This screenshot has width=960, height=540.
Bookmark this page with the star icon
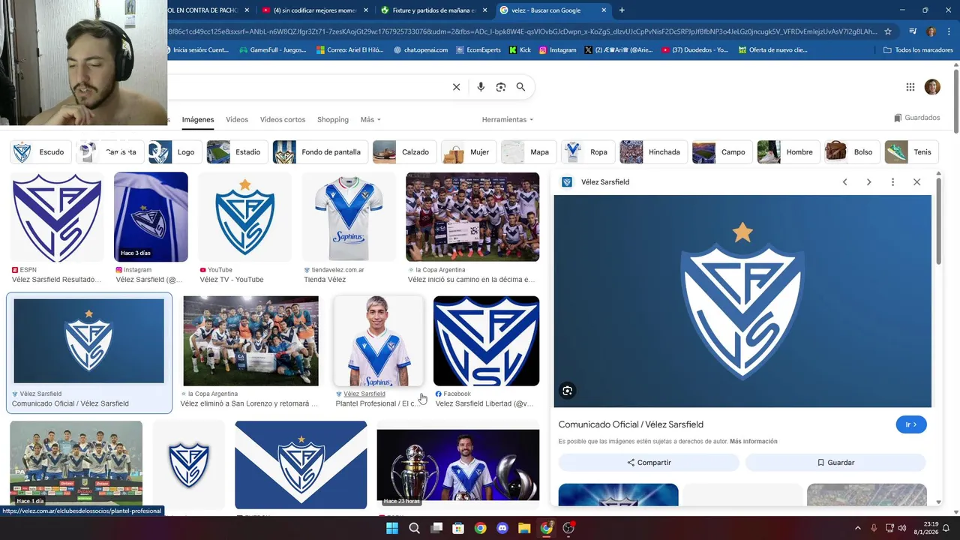[888, 31]
